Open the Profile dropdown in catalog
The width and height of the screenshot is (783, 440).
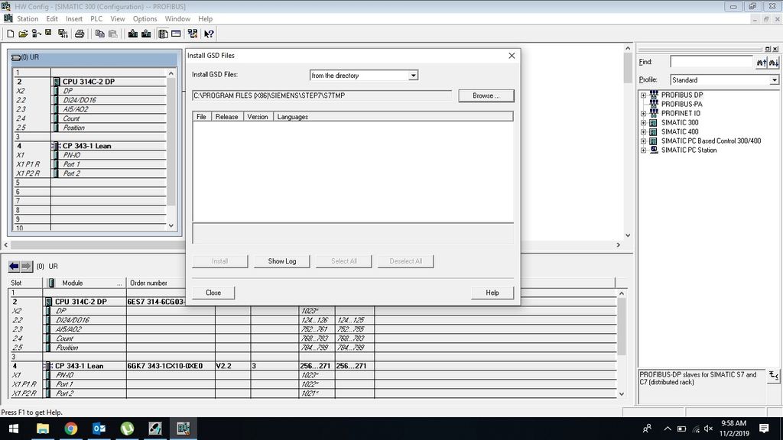point(774,79)
